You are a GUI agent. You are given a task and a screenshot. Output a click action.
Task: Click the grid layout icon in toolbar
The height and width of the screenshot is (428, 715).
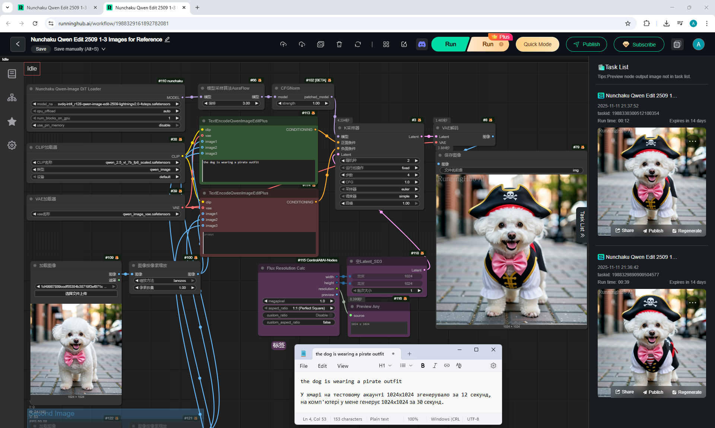click(386, 44)
